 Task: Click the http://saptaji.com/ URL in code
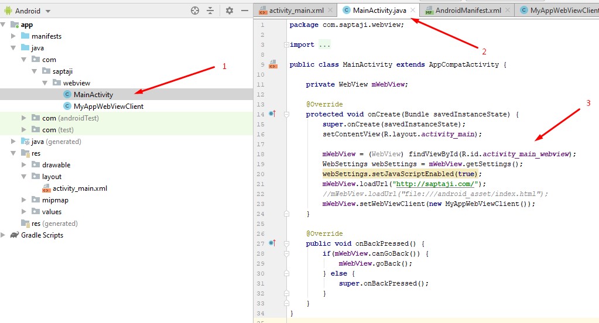[x=435, y=184]
